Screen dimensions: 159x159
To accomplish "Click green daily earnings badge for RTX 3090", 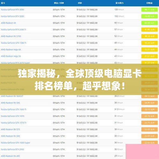I will point(149,10).
